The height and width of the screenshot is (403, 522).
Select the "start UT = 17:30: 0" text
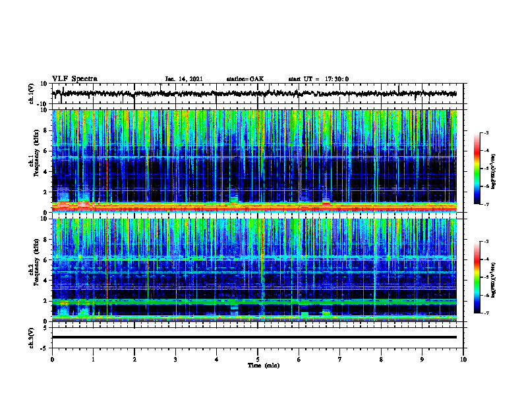click(x=318, y=79)
